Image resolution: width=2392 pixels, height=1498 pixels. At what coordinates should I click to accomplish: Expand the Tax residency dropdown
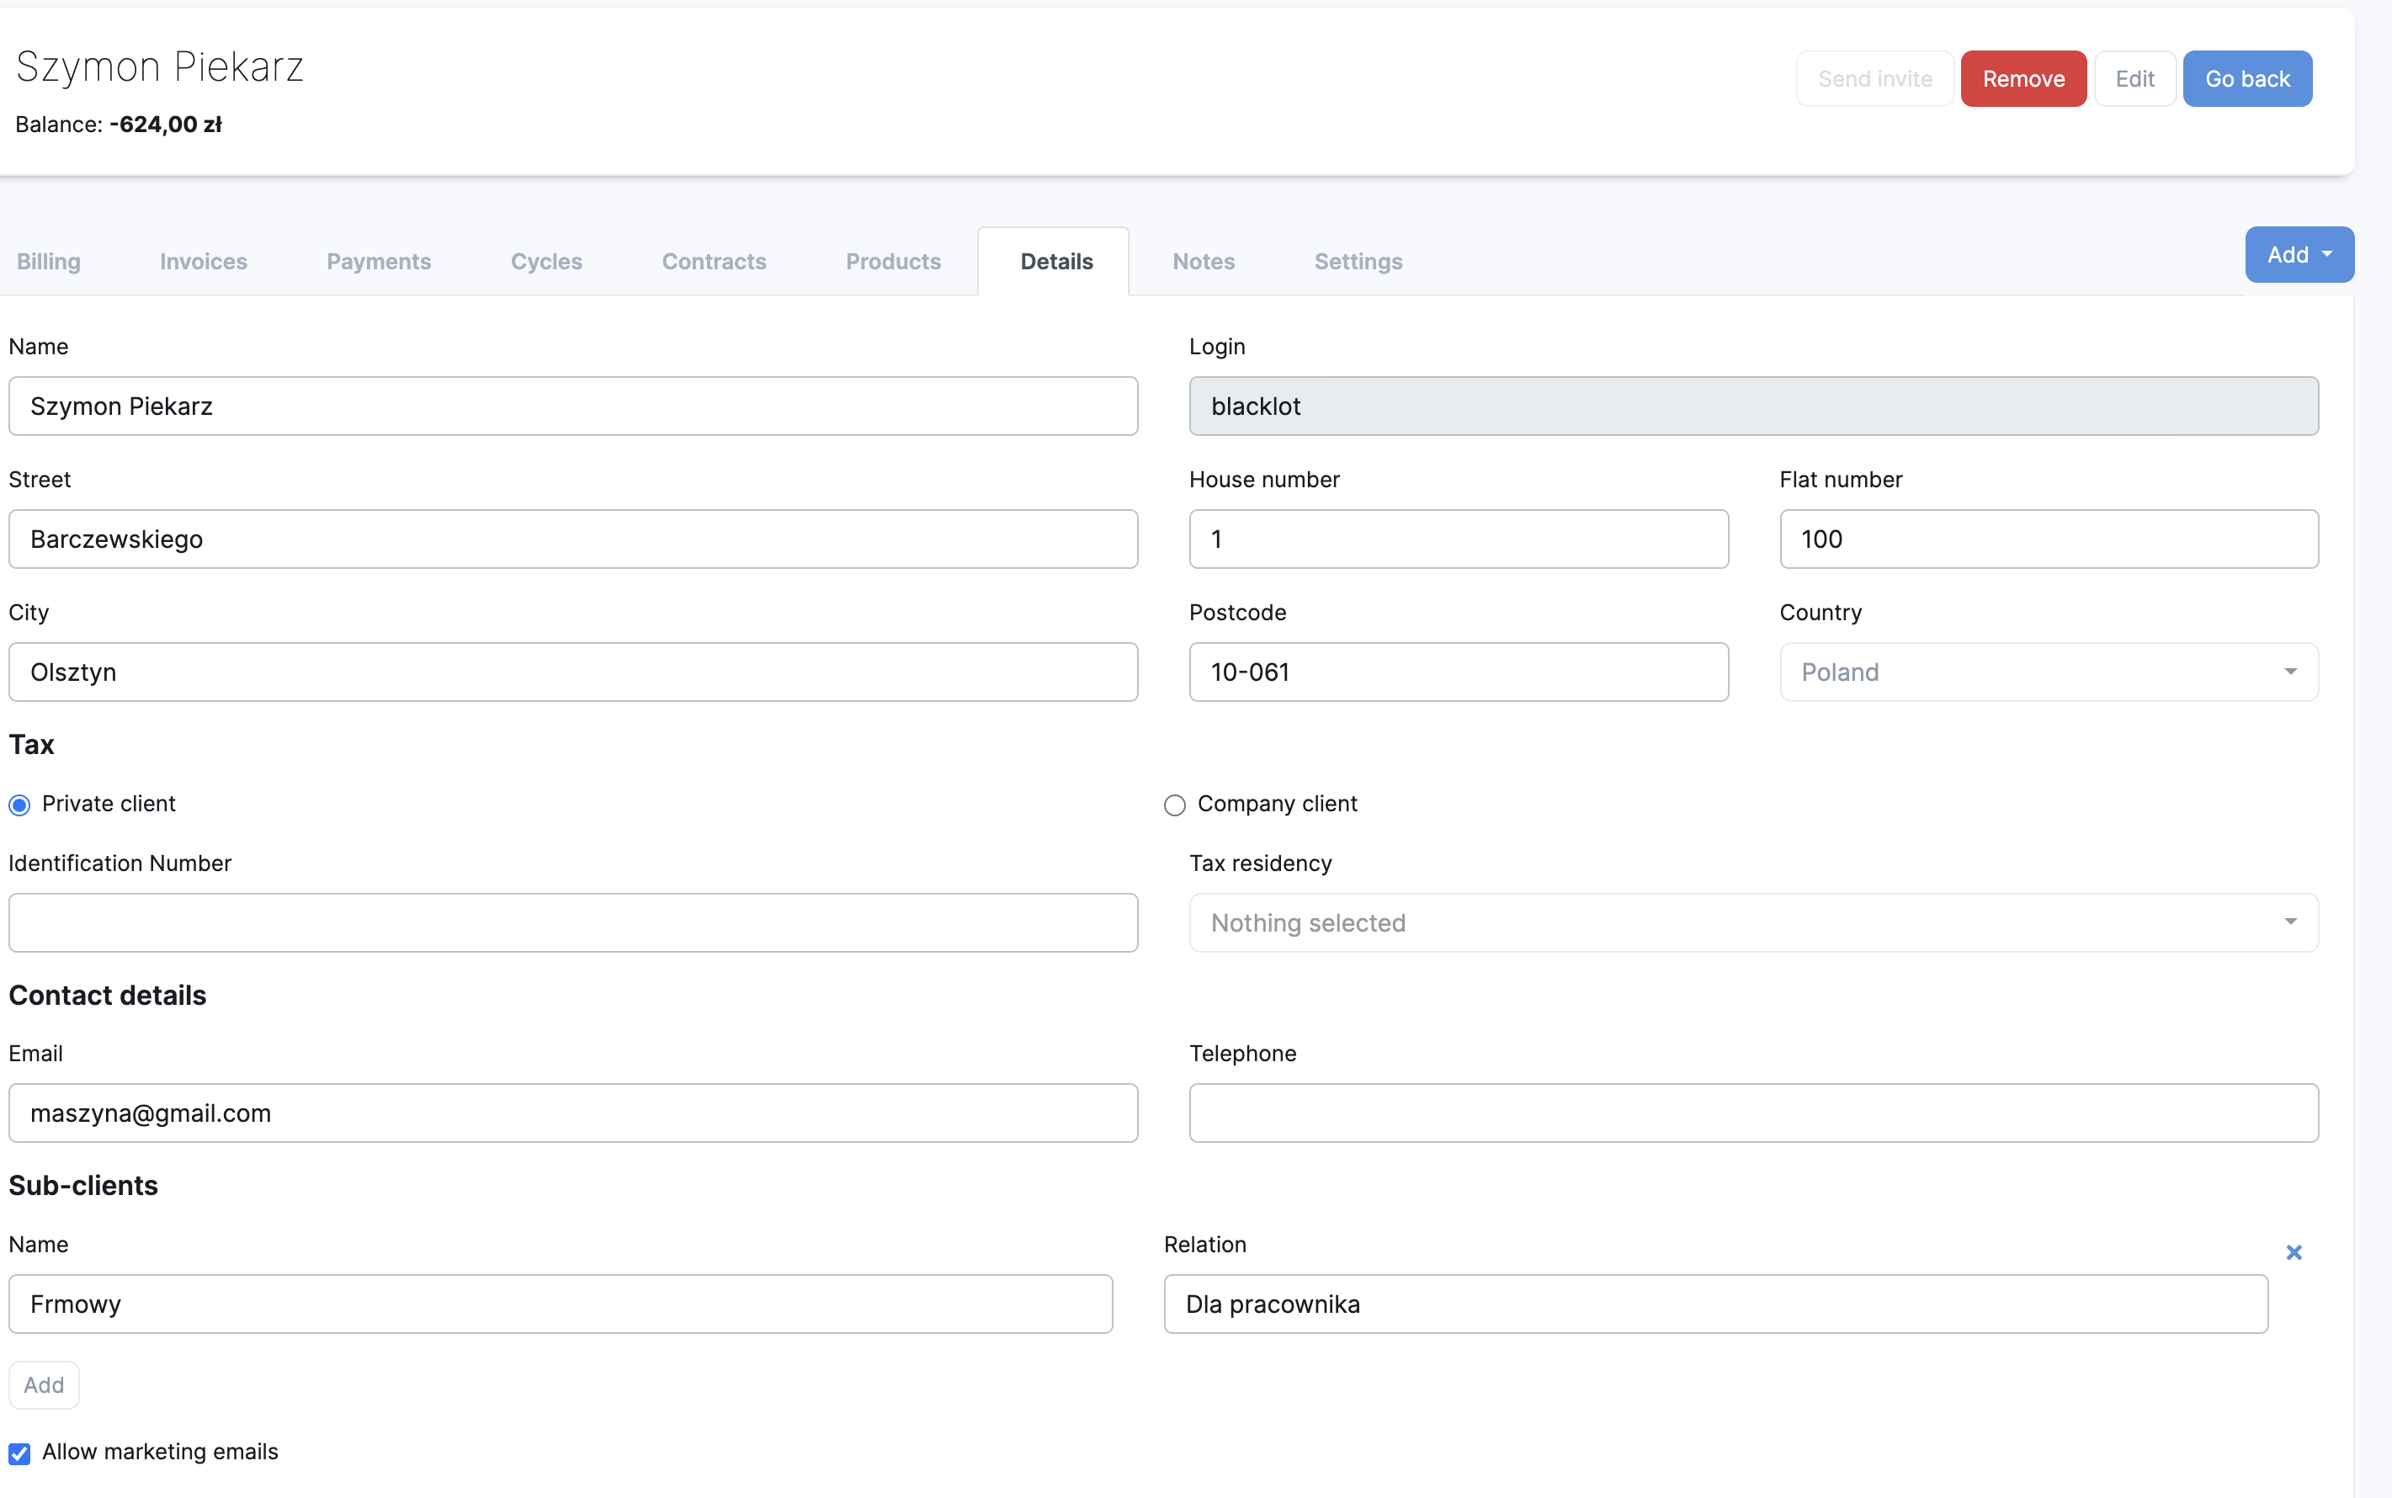click(1753, 922)
